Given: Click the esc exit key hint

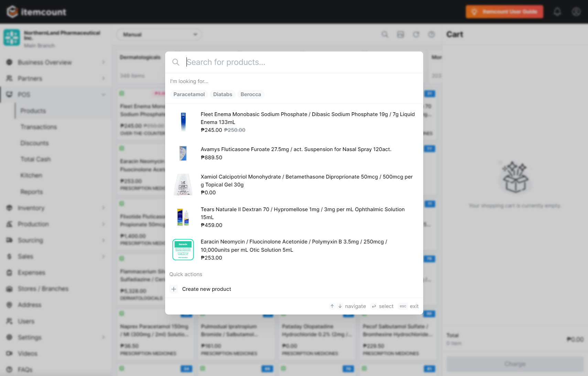Looking at the screenshot, I should (x=403, y=306).
